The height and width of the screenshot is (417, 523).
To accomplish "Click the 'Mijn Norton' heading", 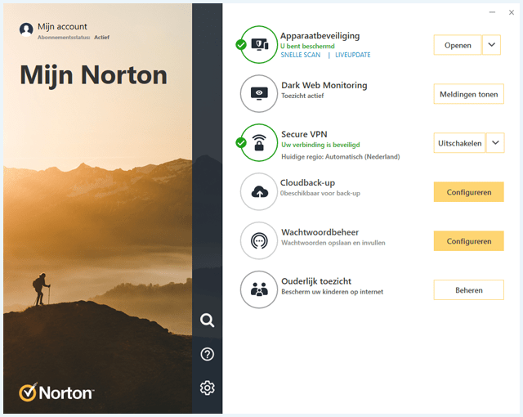I will click(x=93, y=75).
